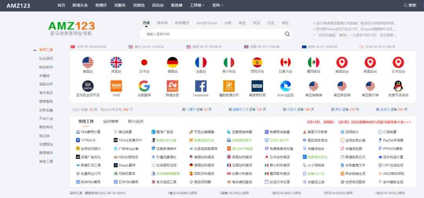Viewport: 424px width, 198px height.
Task: Open the 17TRACK tool link
Action: pyautogui.click(x=86, y=140)
